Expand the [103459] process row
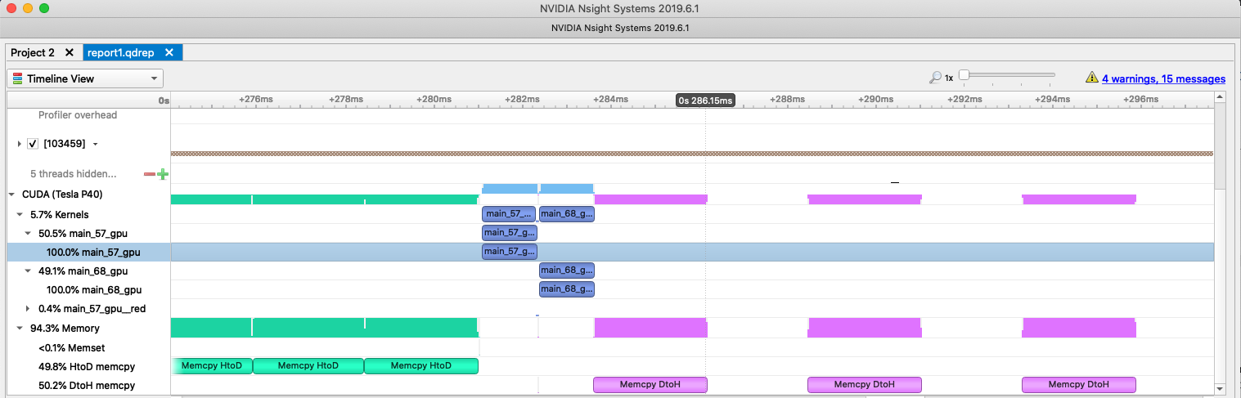The height and width of the screenshot is (398, 1241). [x=19, y=144]
